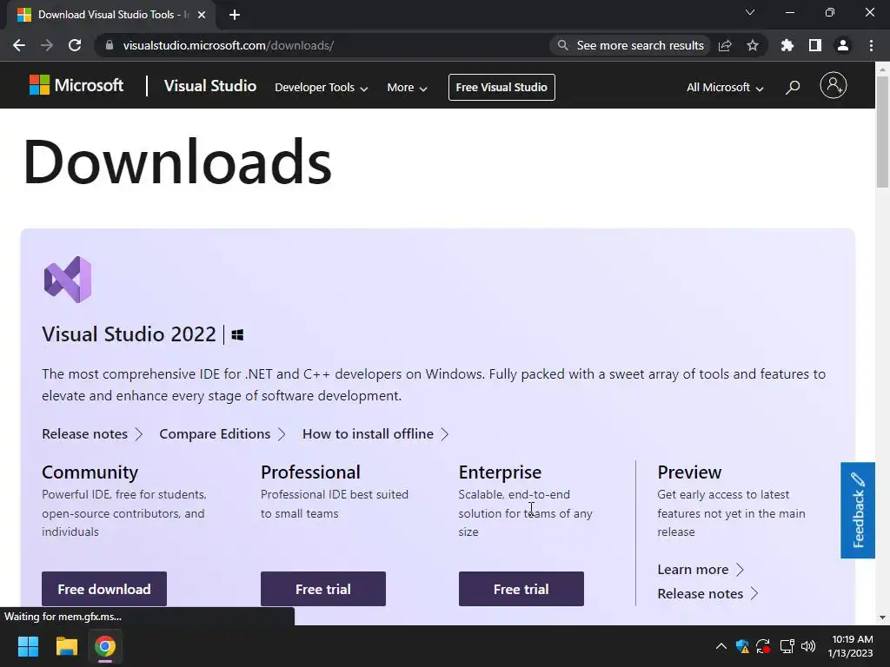The image size is (890, 667).
Task: Open a new browser tab
Action: click(x=235, y=15)
